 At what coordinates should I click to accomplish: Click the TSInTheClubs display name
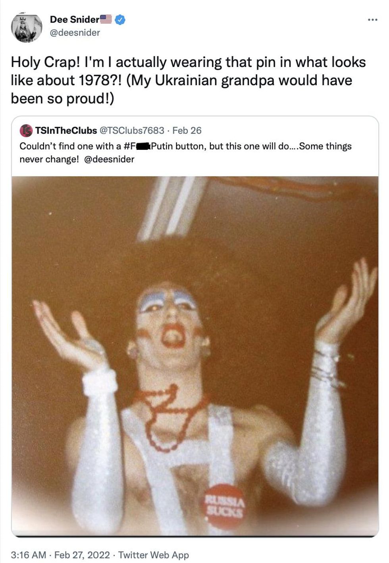coord(66,130)
